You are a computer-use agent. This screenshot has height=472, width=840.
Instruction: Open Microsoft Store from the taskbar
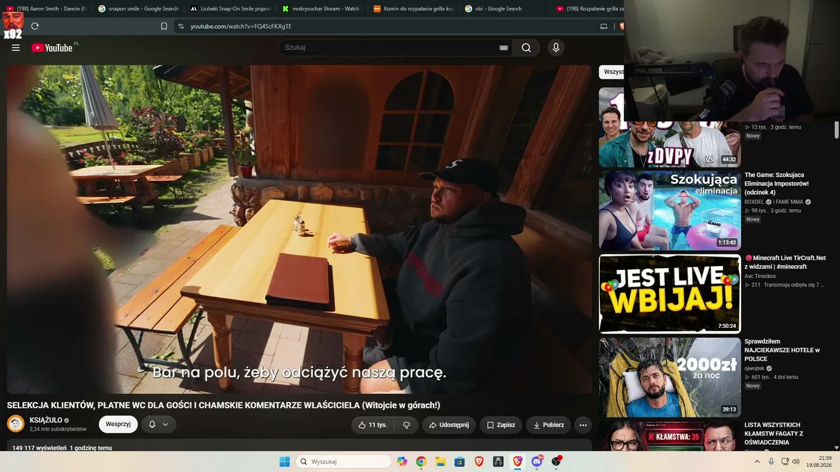(x=459, y=462)
